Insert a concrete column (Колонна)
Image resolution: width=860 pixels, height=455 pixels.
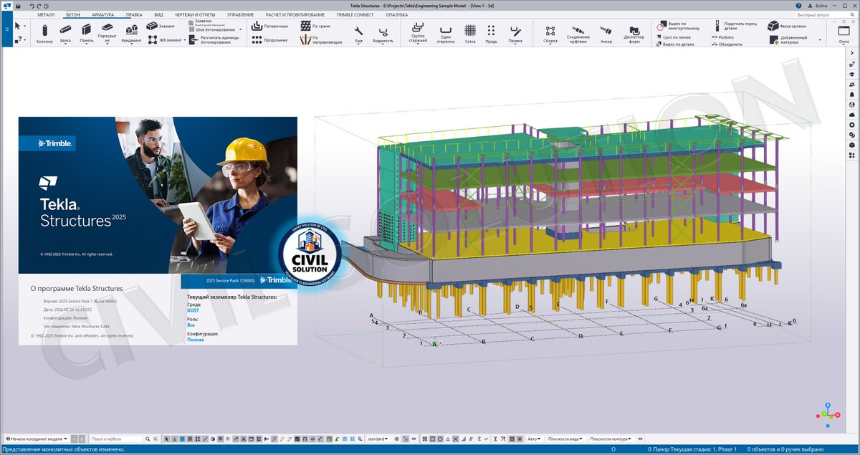(x=44, y=33)
